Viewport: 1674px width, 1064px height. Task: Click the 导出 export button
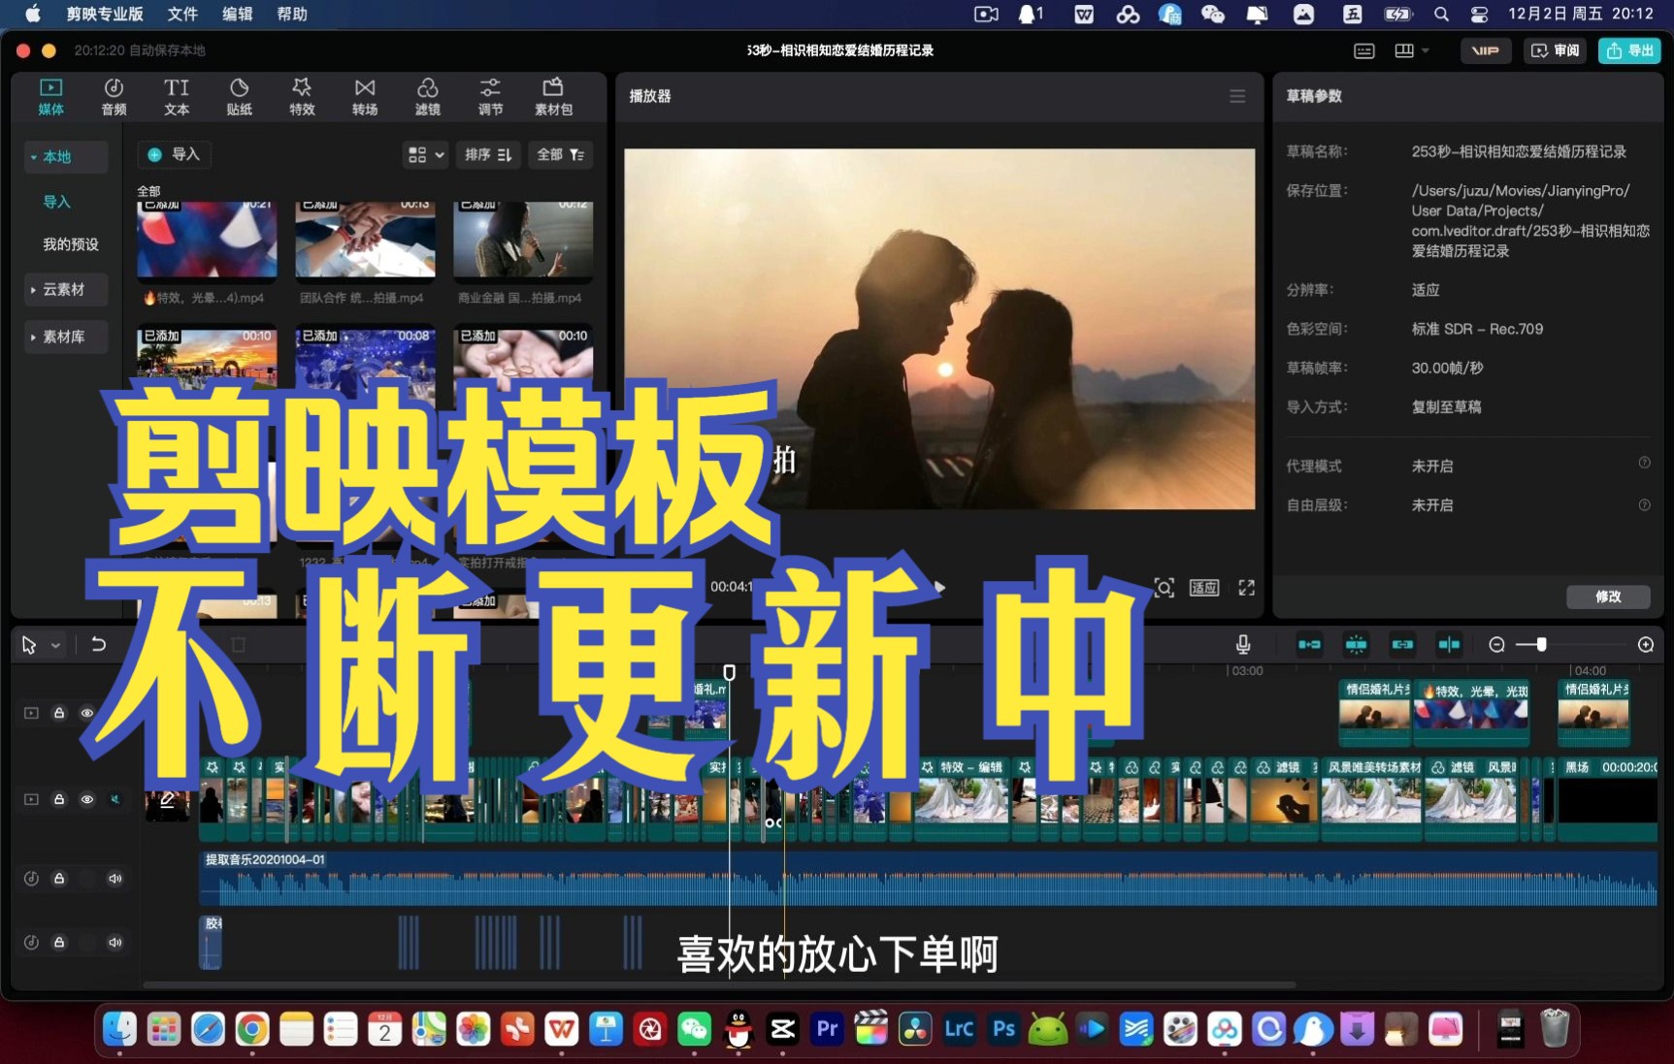(x=1629, y=50)
